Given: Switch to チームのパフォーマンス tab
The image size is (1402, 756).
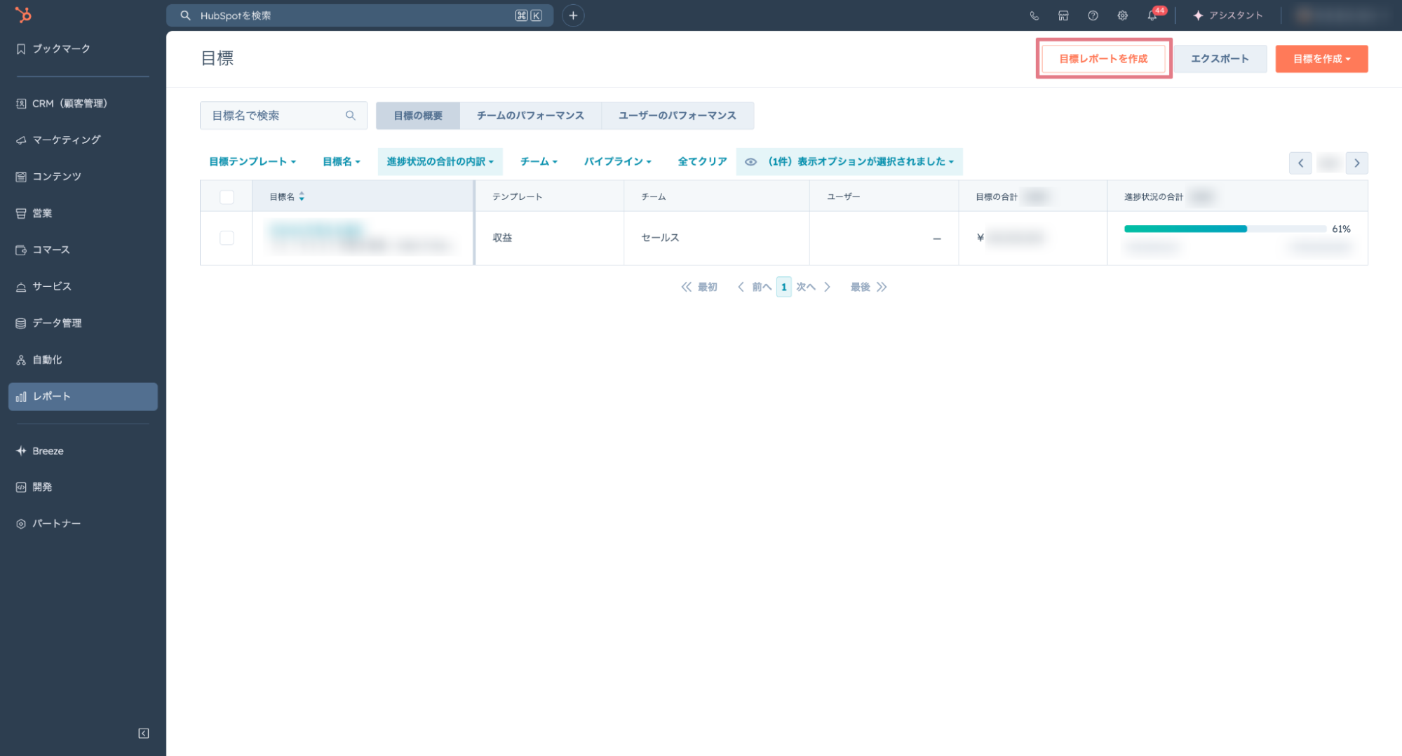Looking at the screenshot, I should [530, 116].
